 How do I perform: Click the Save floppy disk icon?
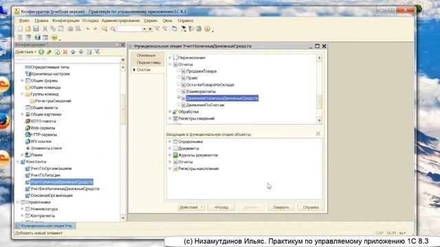(36, 29)
